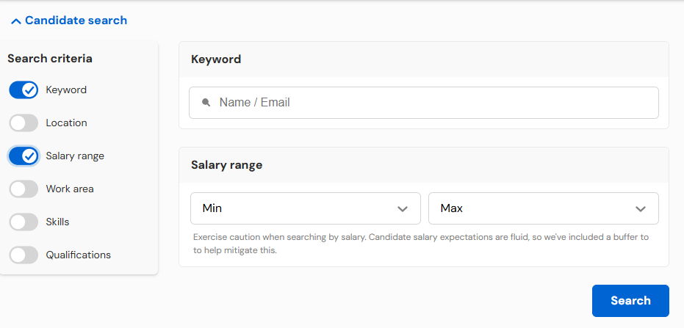
Task: Disable the Keyword search criteria toggle
Action: (x=24, y=90)
